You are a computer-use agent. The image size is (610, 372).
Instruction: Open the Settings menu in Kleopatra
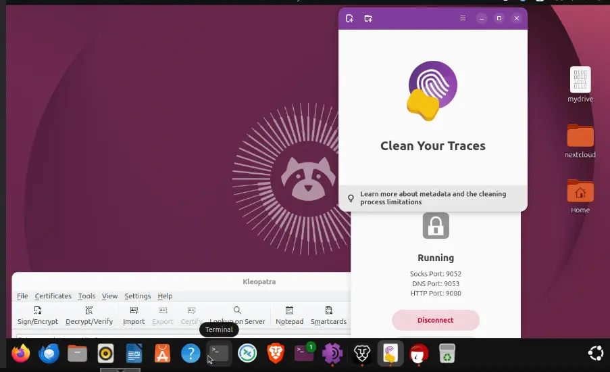(x=137, y=296)
